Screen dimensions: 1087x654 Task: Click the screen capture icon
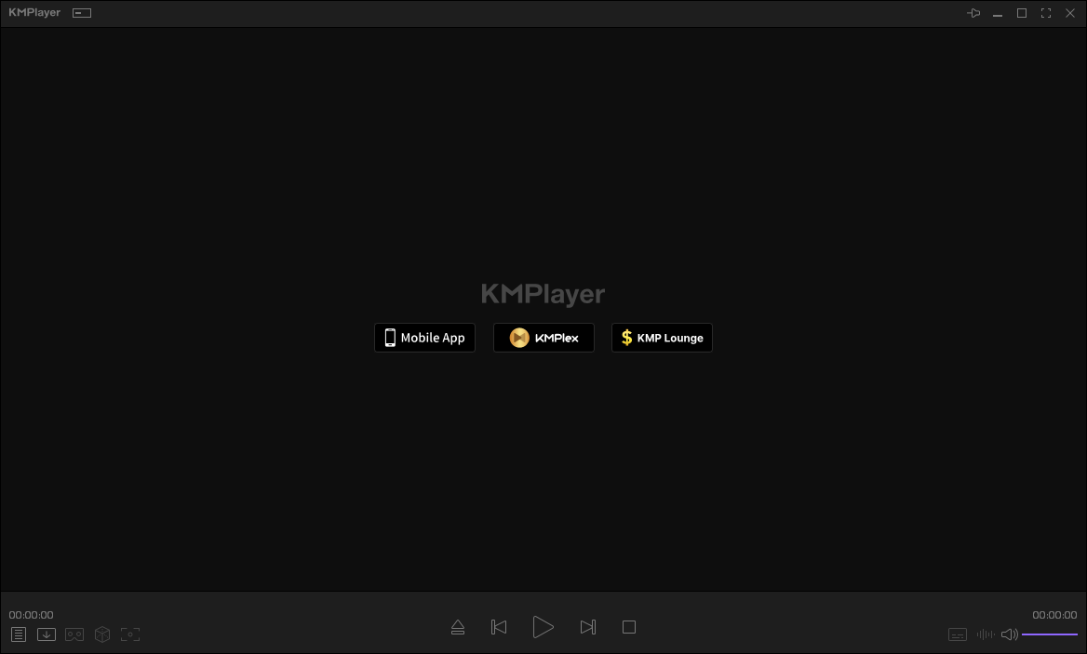(x=130, y=634)
